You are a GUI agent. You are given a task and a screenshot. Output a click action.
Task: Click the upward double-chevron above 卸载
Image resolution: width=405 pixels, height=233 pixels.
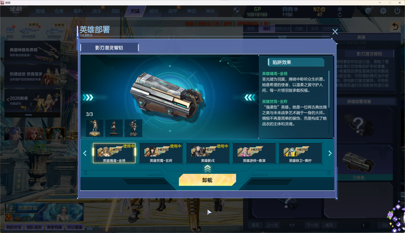point(207,169)
